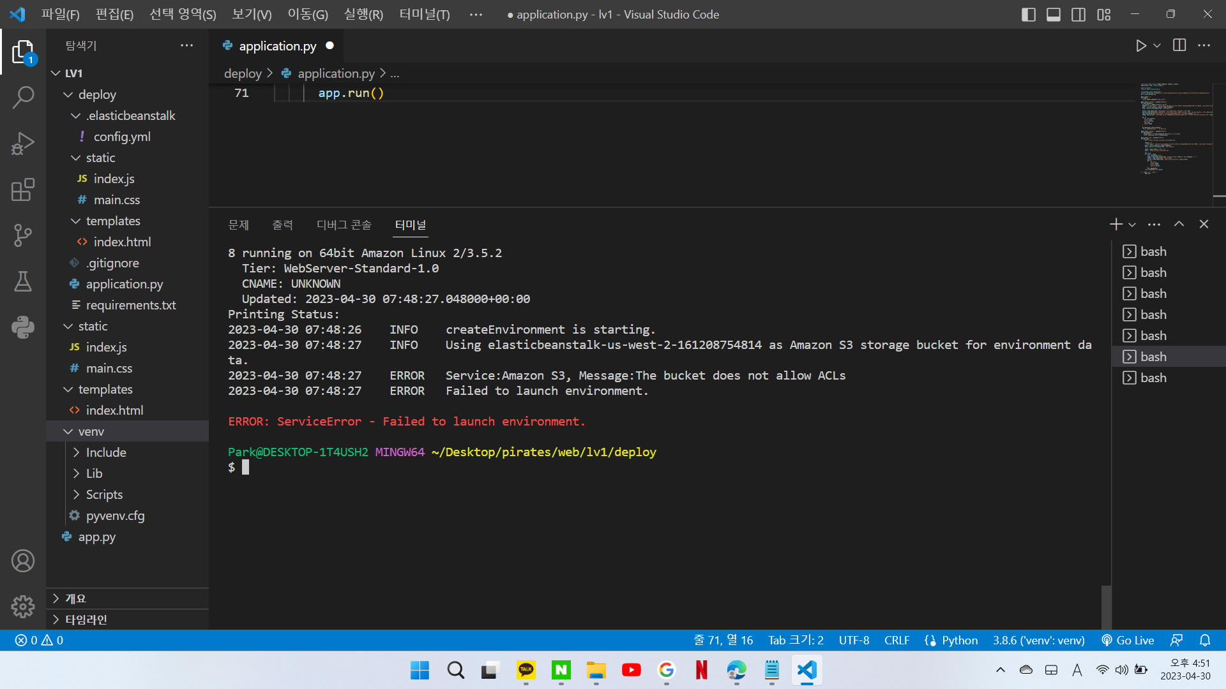
Task: Click Go Live in status bar
Action: [x=1128, y=640]
